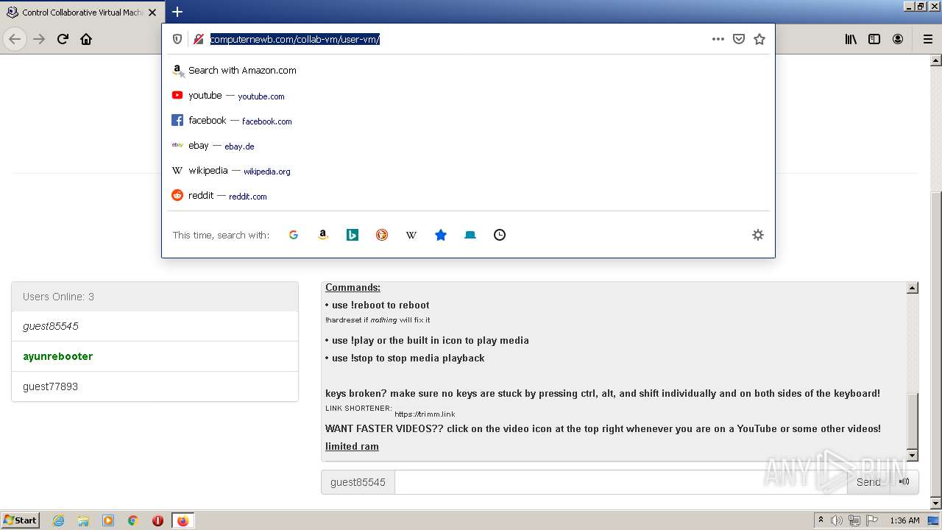The height and width of the screenshot is (530, 942).
Task: Open the volume tray icon
Action: click(837, 520)
